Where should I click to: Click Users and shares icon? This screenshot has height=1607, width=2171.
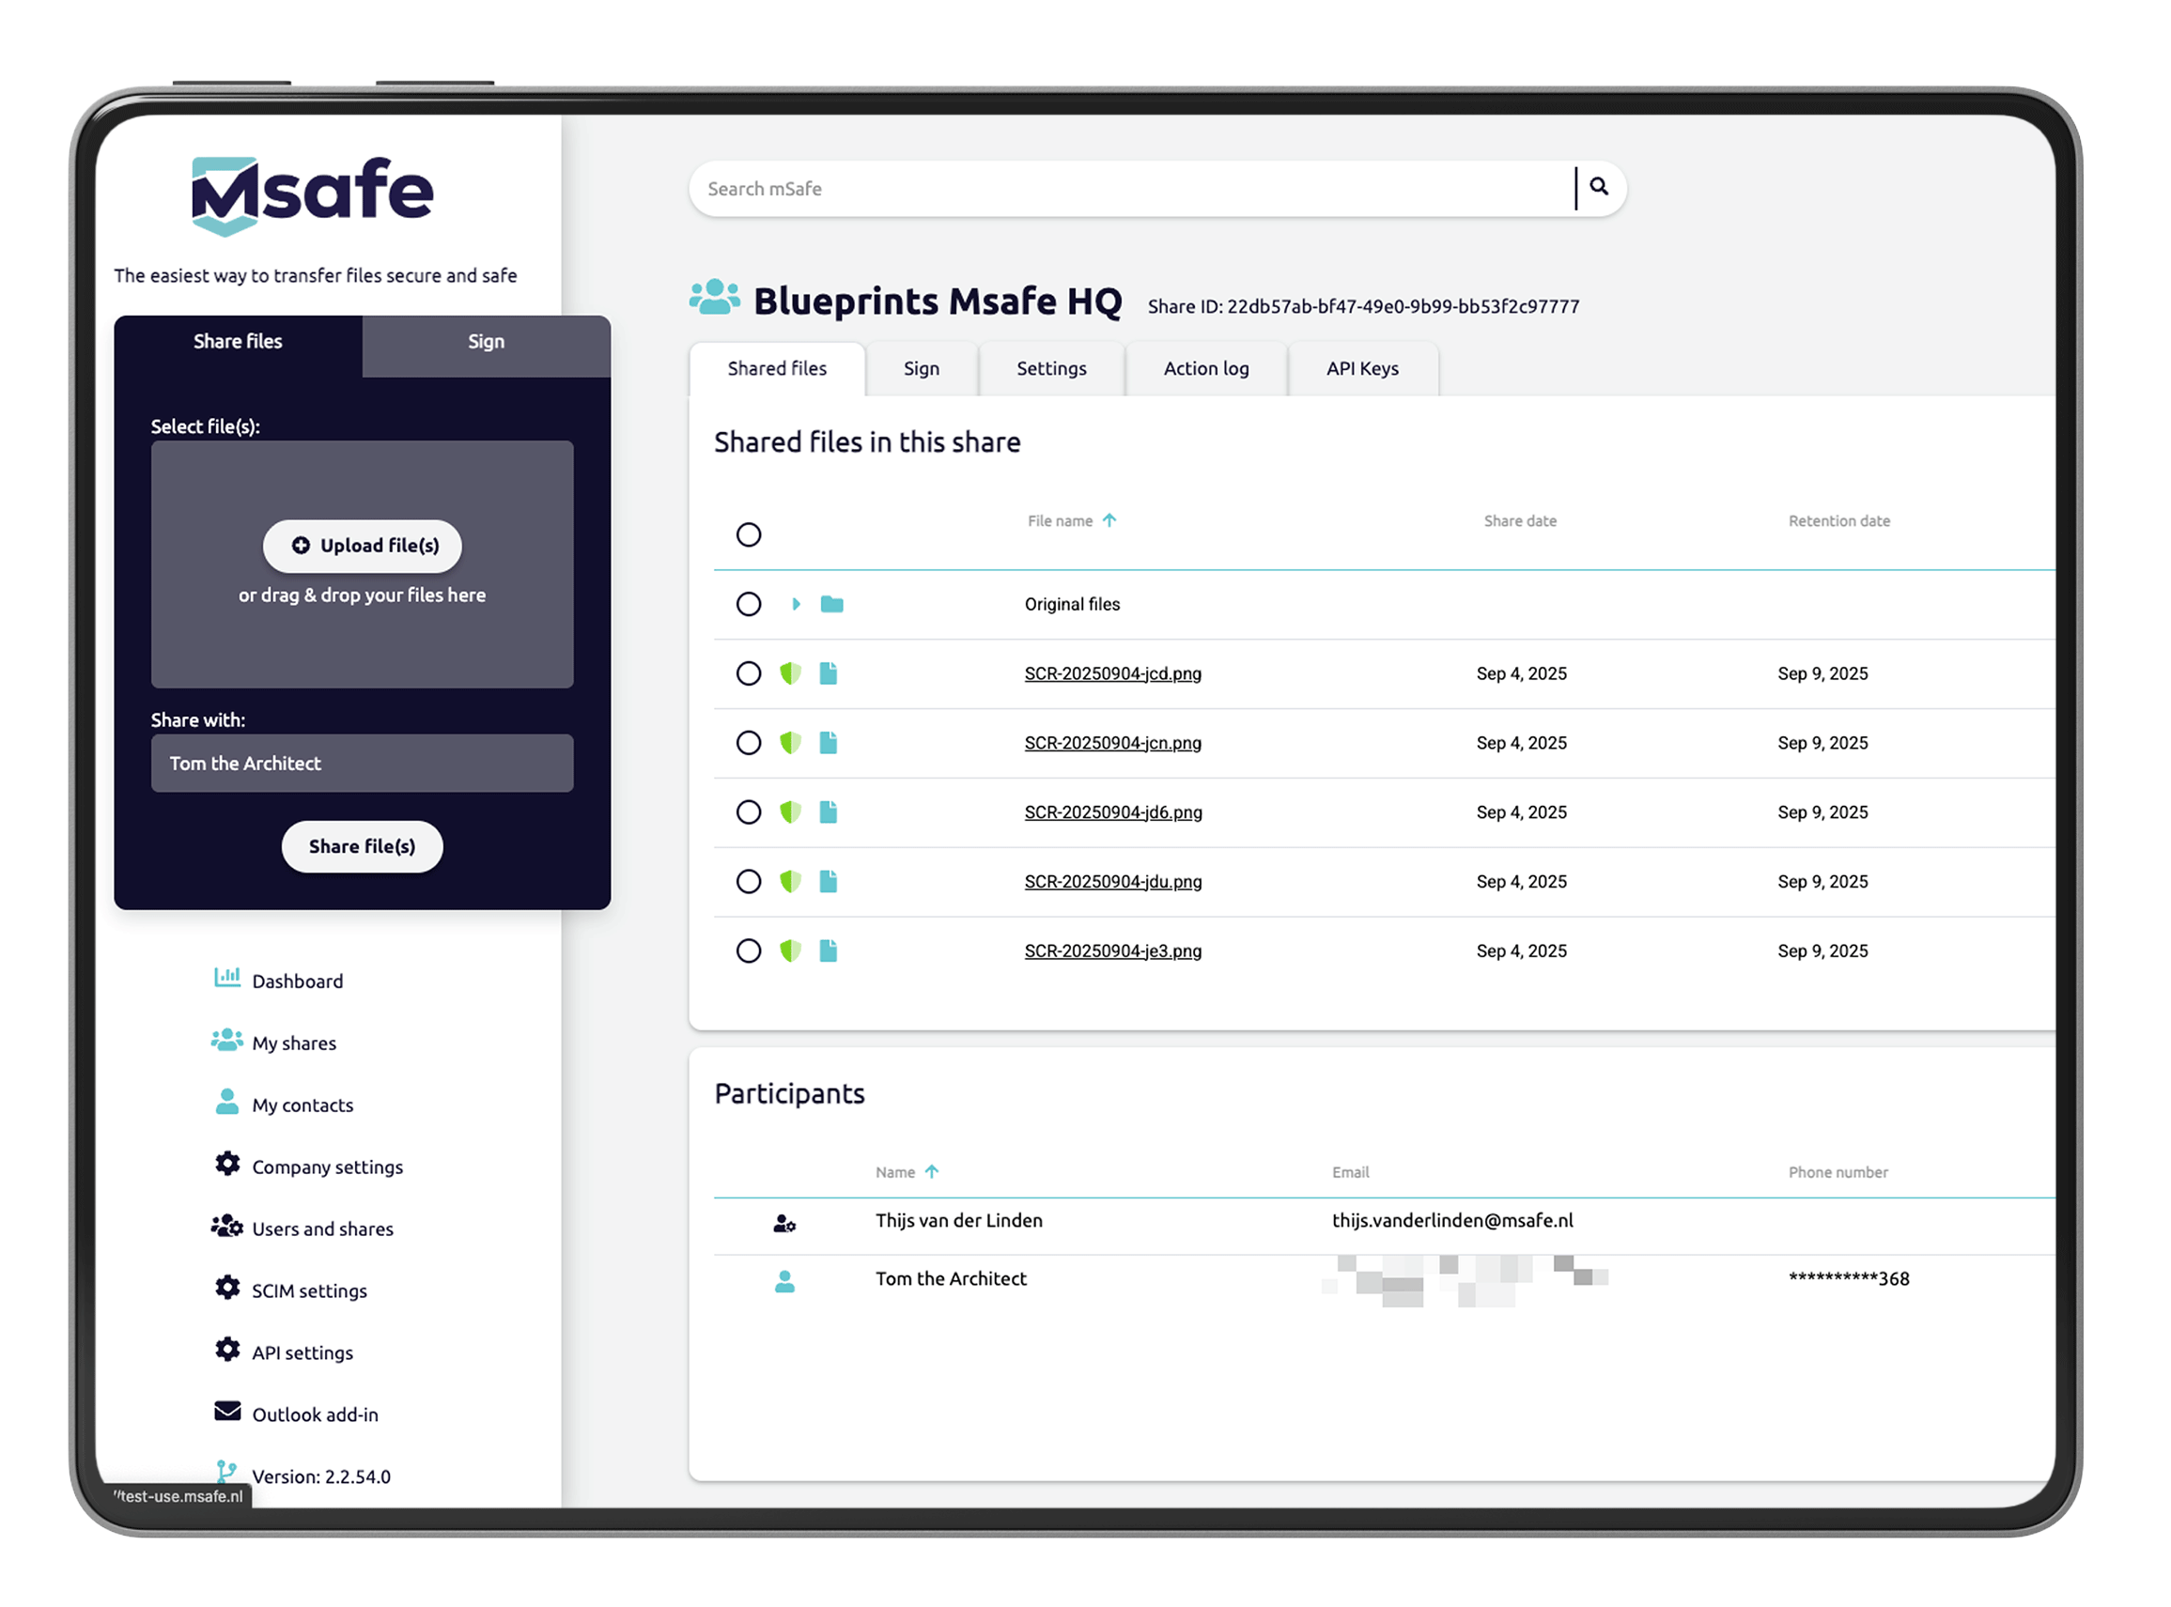click(x=226, y=1226)
